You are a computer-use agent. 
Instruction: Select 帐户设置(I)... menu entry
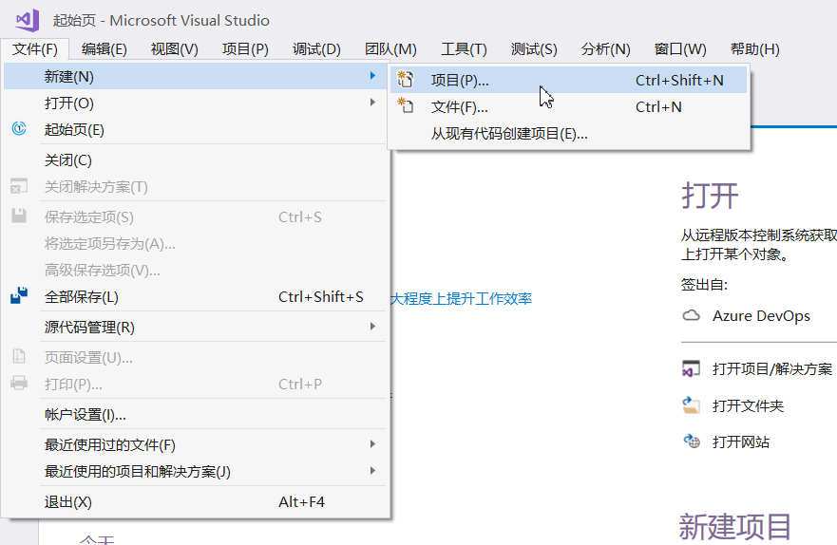[x=196, y=414]
